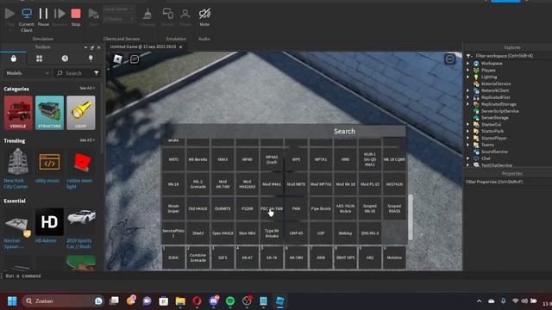Show hidden system tray icons
This screenshot has width=552, height=310.
(x=480, y=301)
